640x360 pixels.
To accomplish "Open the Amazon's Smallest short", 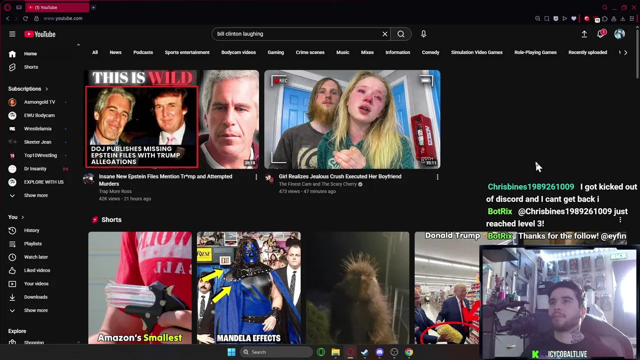I will (140, 288).
